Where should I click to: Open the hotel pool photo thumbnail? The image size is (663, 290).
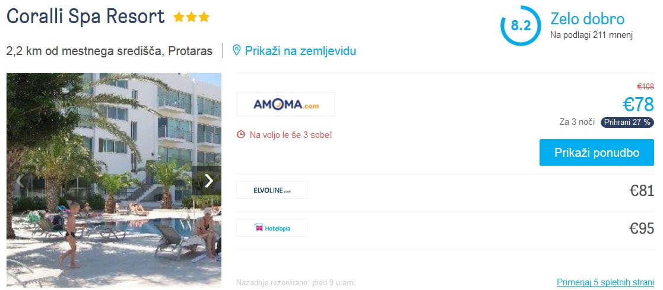tap(114, 180)
